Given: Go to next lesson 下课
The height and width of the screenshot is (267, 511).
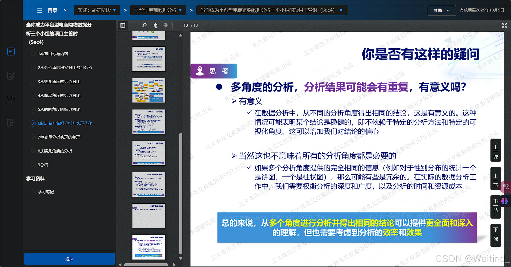Looking at the screenshot, I should click(x=495, y=235).
